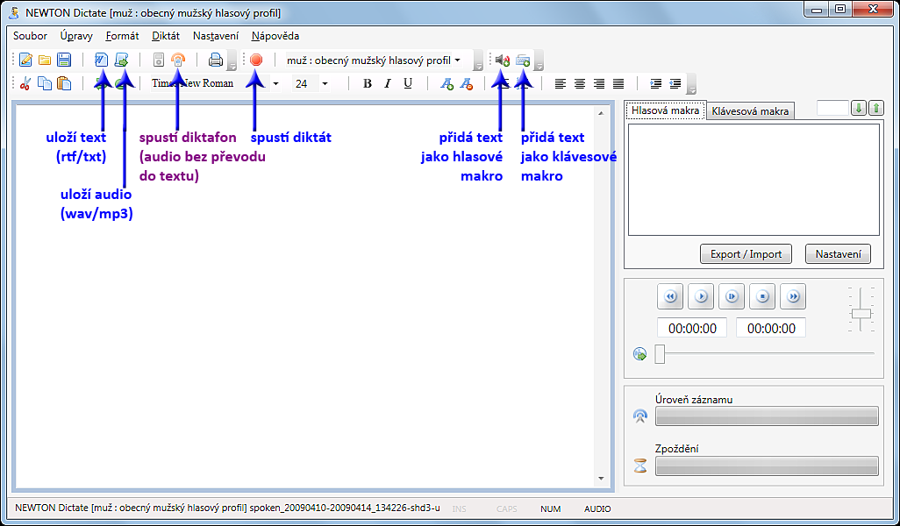Screen dimensions: 900x526
Task: Increase font size with the A-plus icon
Action: point(446,84)
